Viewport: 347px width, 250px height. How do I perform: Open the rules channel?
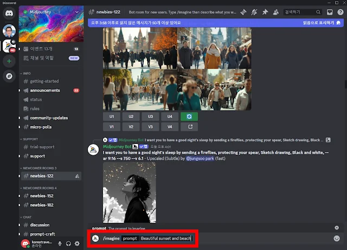[51, 109]
